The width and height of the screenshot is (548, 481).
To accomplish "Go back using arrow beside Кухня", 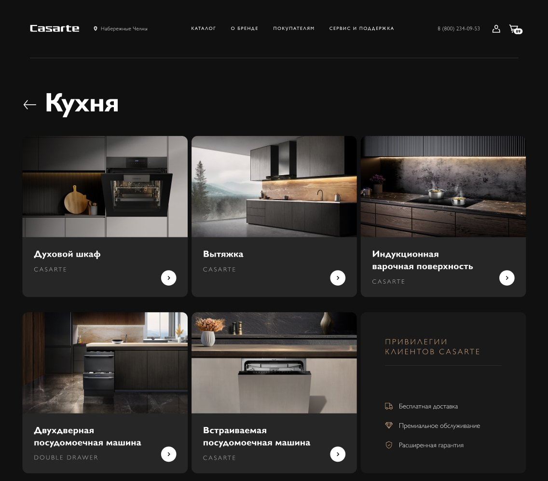I will [x=30, y=105].
